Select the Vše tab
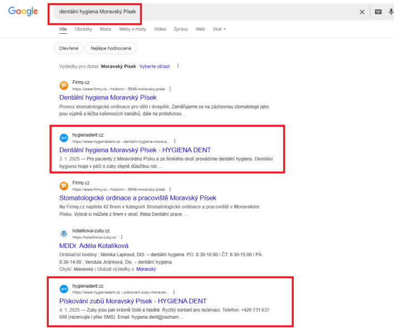394x332 pixels. (x=63, y=29)
